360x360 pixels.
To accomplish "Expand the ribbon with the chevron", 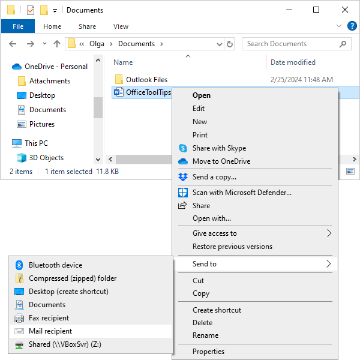I will tap(339, 26).
